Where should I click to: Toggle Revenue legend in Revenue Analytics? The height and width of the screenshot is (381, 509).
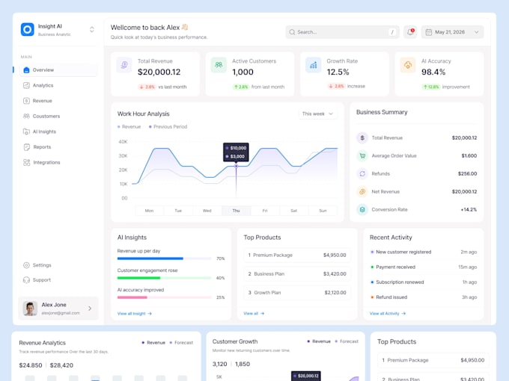click(x=153, y=342)
